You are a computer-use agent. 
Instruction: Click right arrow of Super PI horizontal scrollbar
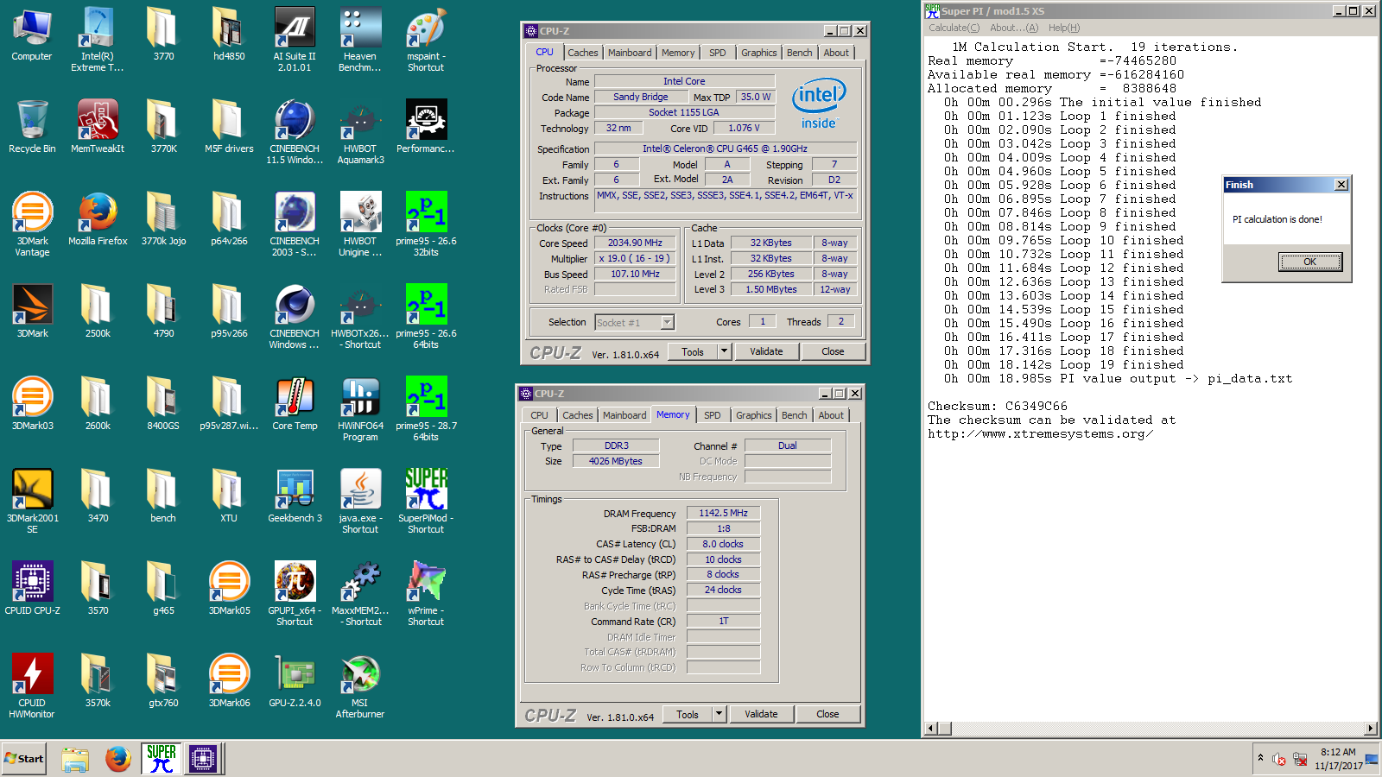click(x=1370, y=729)
